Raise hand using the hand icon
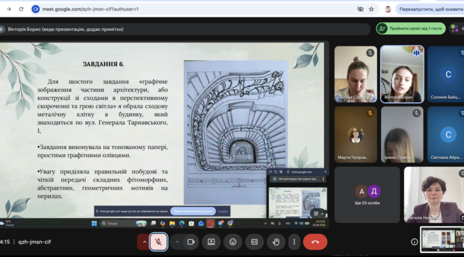 [x=276, y=242]
